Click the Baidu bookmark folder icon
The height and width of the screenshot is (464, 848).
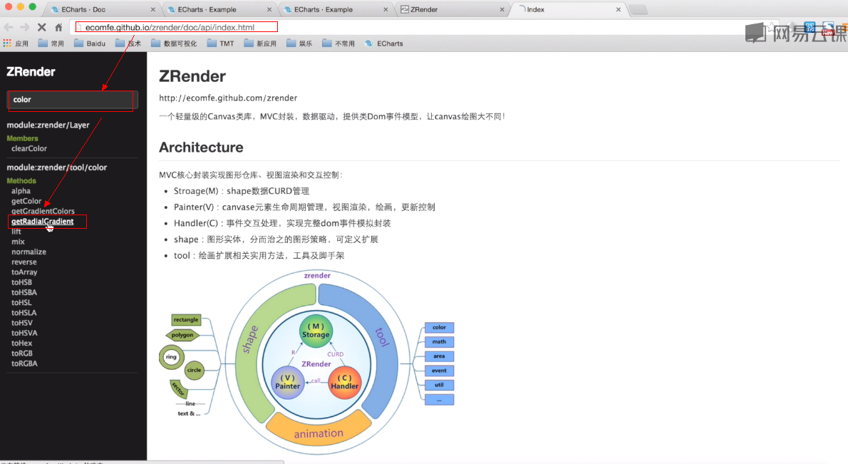[x=77, y=43]
